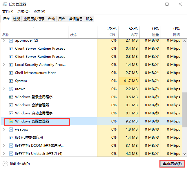
Task: Minimize the Task Manager window
Action: coord(154,4)
